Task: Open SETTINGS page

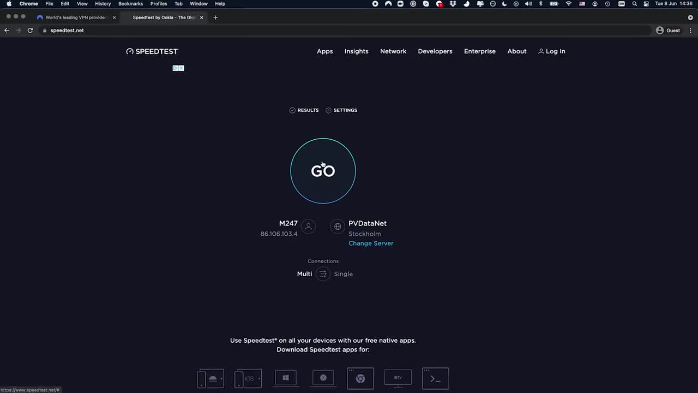Action: pos(341,110)
